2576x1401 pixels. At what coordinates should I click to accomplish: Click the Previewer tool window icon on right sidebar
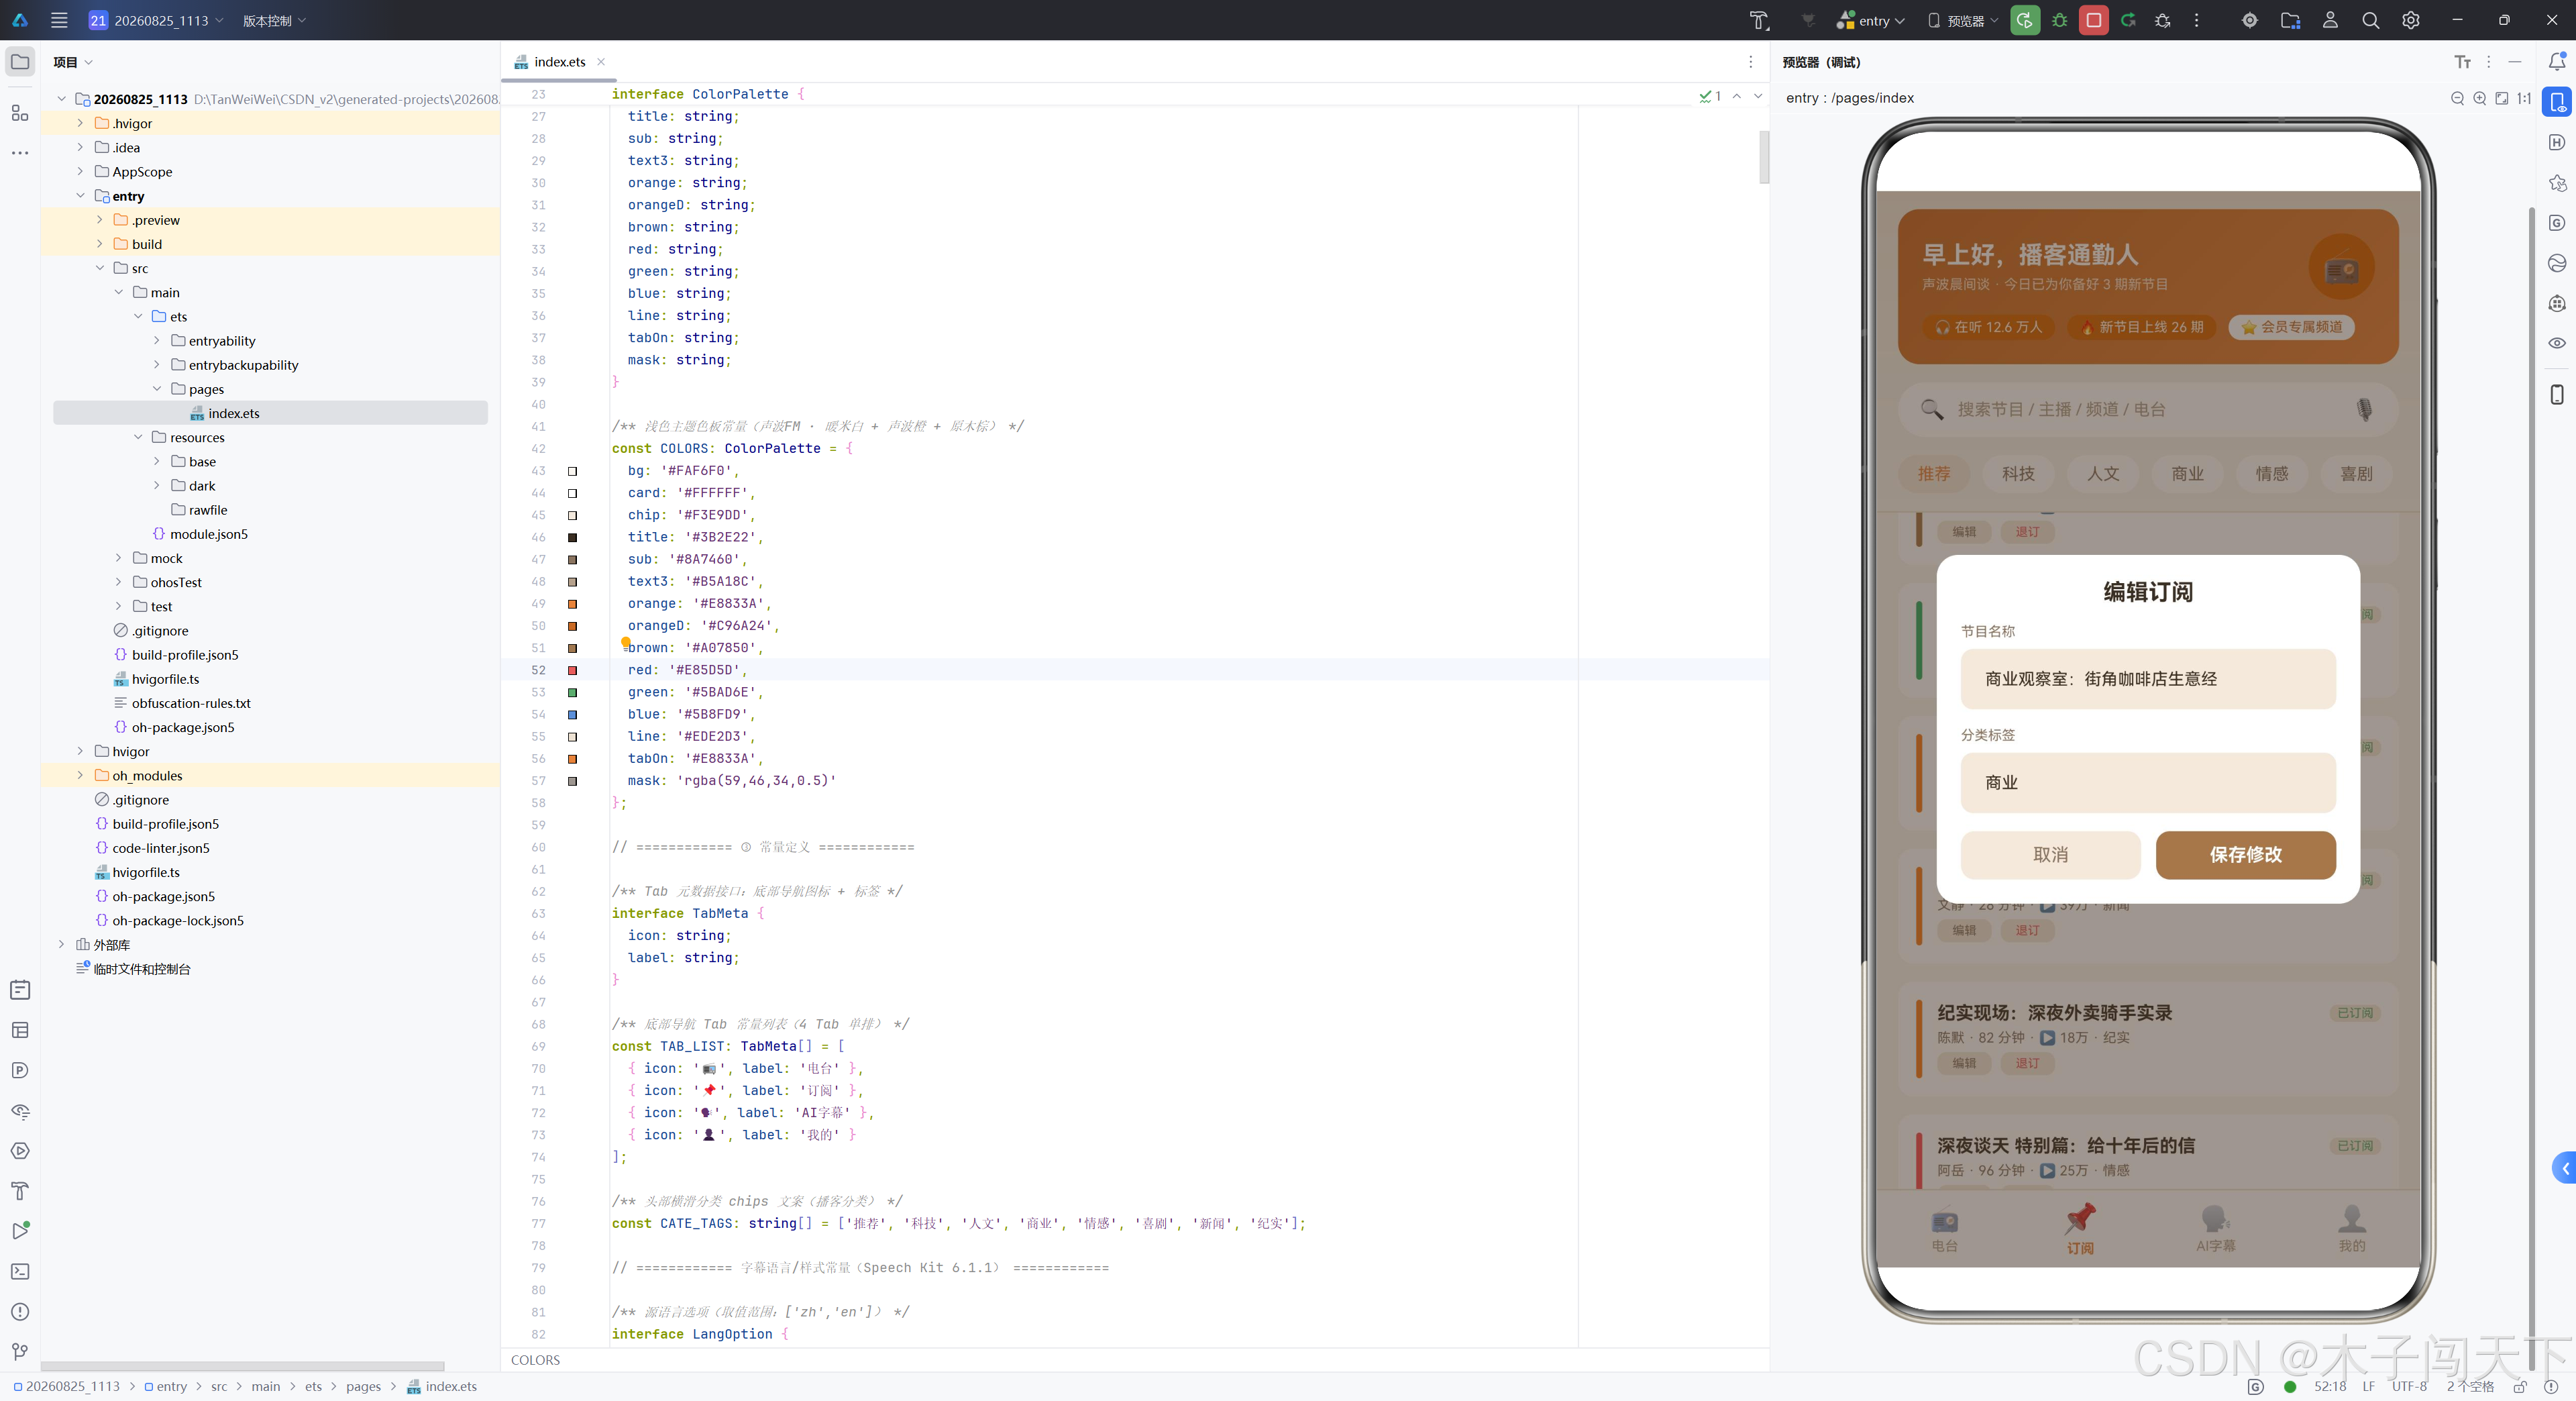[x=2556, y=102]
